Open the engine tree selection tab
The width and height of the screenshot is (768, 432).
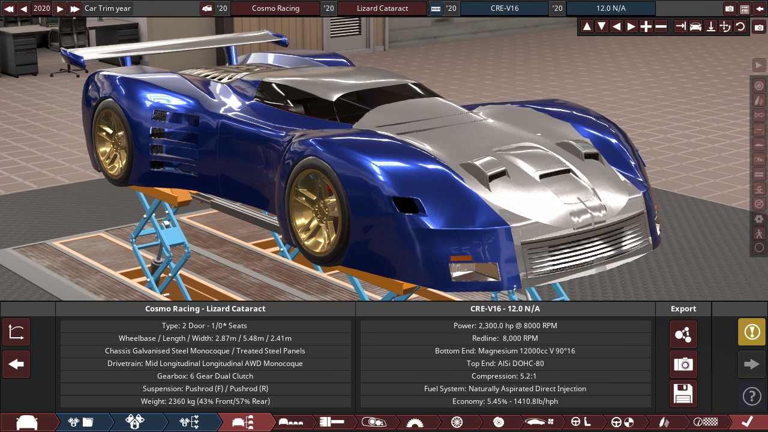[x=189, y=422]
